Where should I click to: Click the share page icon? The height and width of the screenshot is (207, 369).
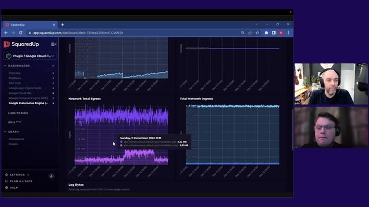click(250, 33)
